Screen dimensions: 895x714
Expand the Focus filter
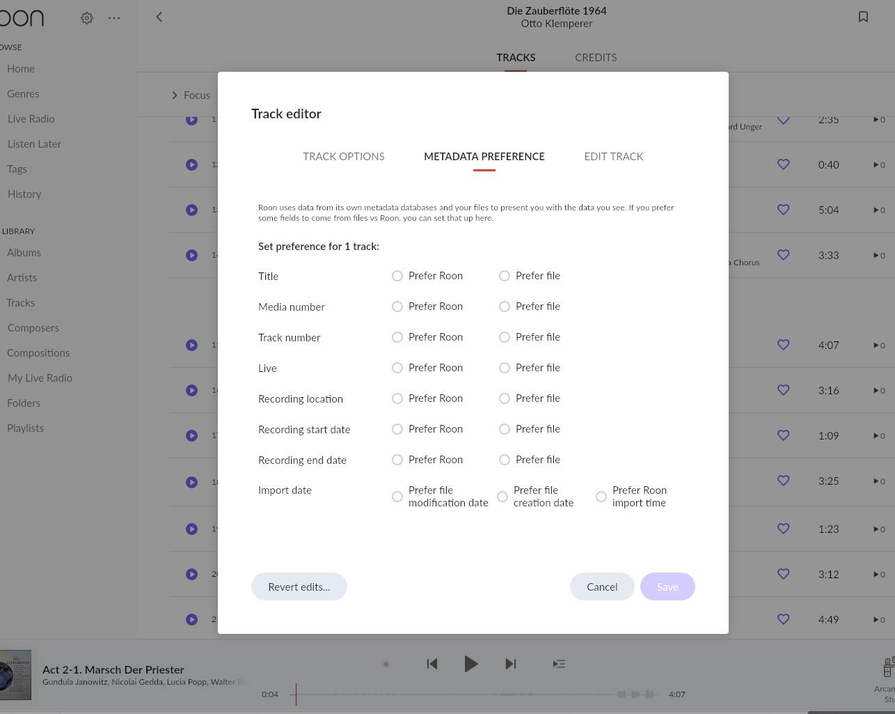[x=191, y=95]
